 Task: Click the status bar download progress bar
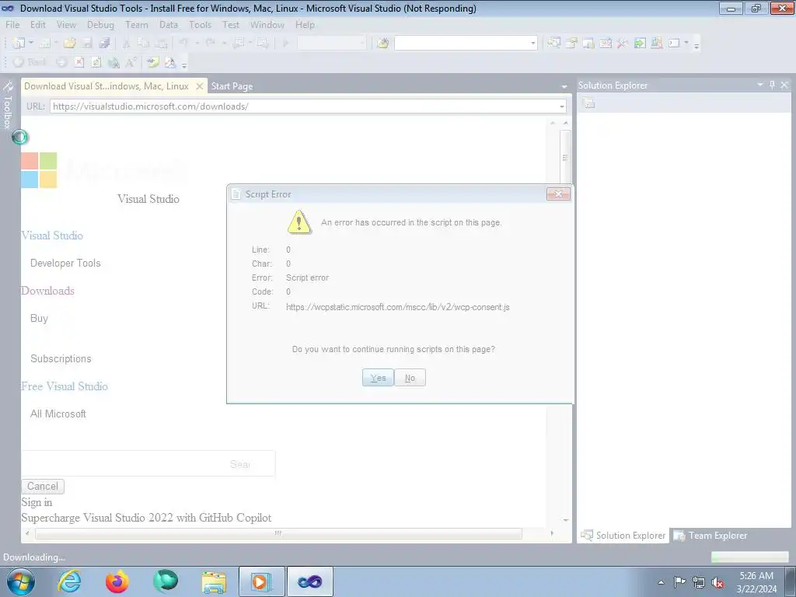coord(749,557)
